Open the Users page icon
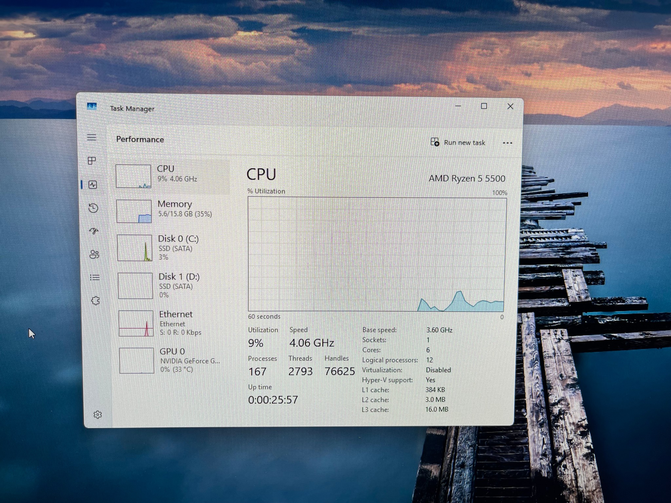The height and width of the screenshot is (503, 671). [x=94, y=254]
